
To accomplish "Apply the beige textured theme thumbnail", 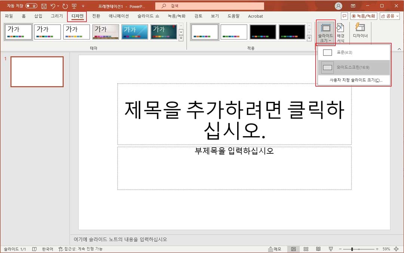I will 105,32.
